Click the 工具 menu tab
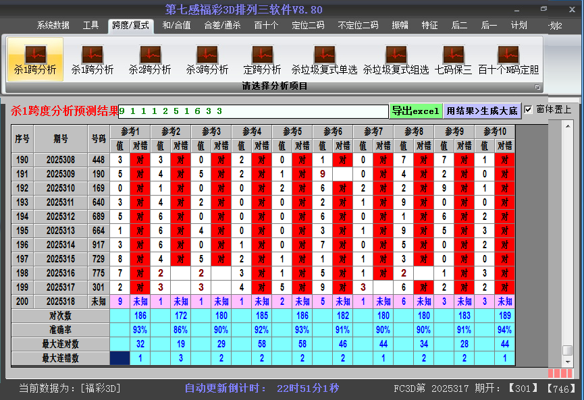 pyautogui.click(x=90, y=26)
